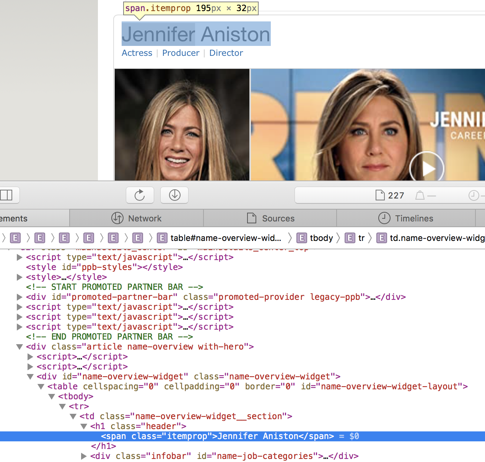
Task: Select the tbody breadcrumb item
Action: pos(315,238)
